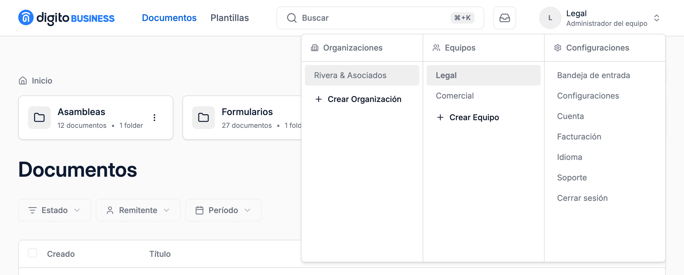Click the person icon on Remitente
The height and width of the screenshot is (275, 684).
pyautogui.click(x=110, y=210)
